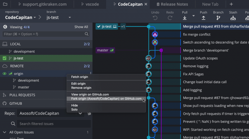Image resolution: width=249 pixels, height=139 pixels.
Task: Close the CodeCapitan tab
Action: point(146,4)
